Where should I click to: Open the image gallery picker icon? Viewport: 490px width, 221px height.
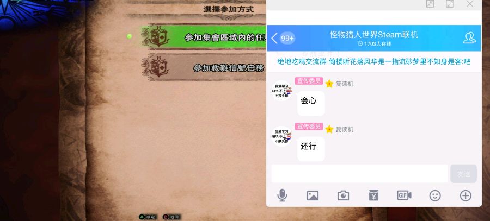pyautogui.click(x=313, y=195)
